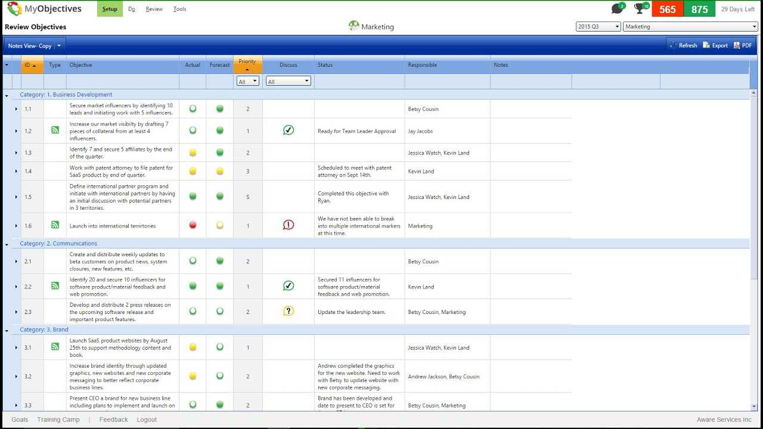Refresh the Review Objectives grid

click(683, 45)
